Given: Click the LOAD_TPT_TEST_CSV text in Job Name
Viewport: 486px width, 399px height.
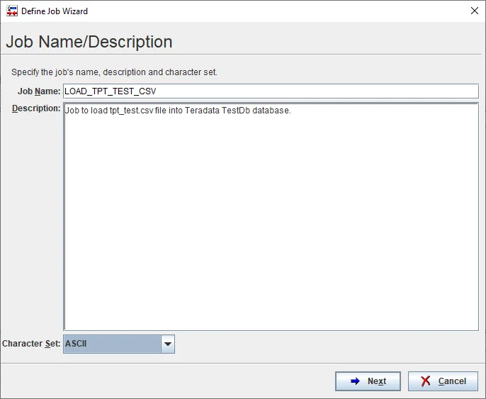Looking at the screenshot, I should pyautogui.click(x=110, y=91).
